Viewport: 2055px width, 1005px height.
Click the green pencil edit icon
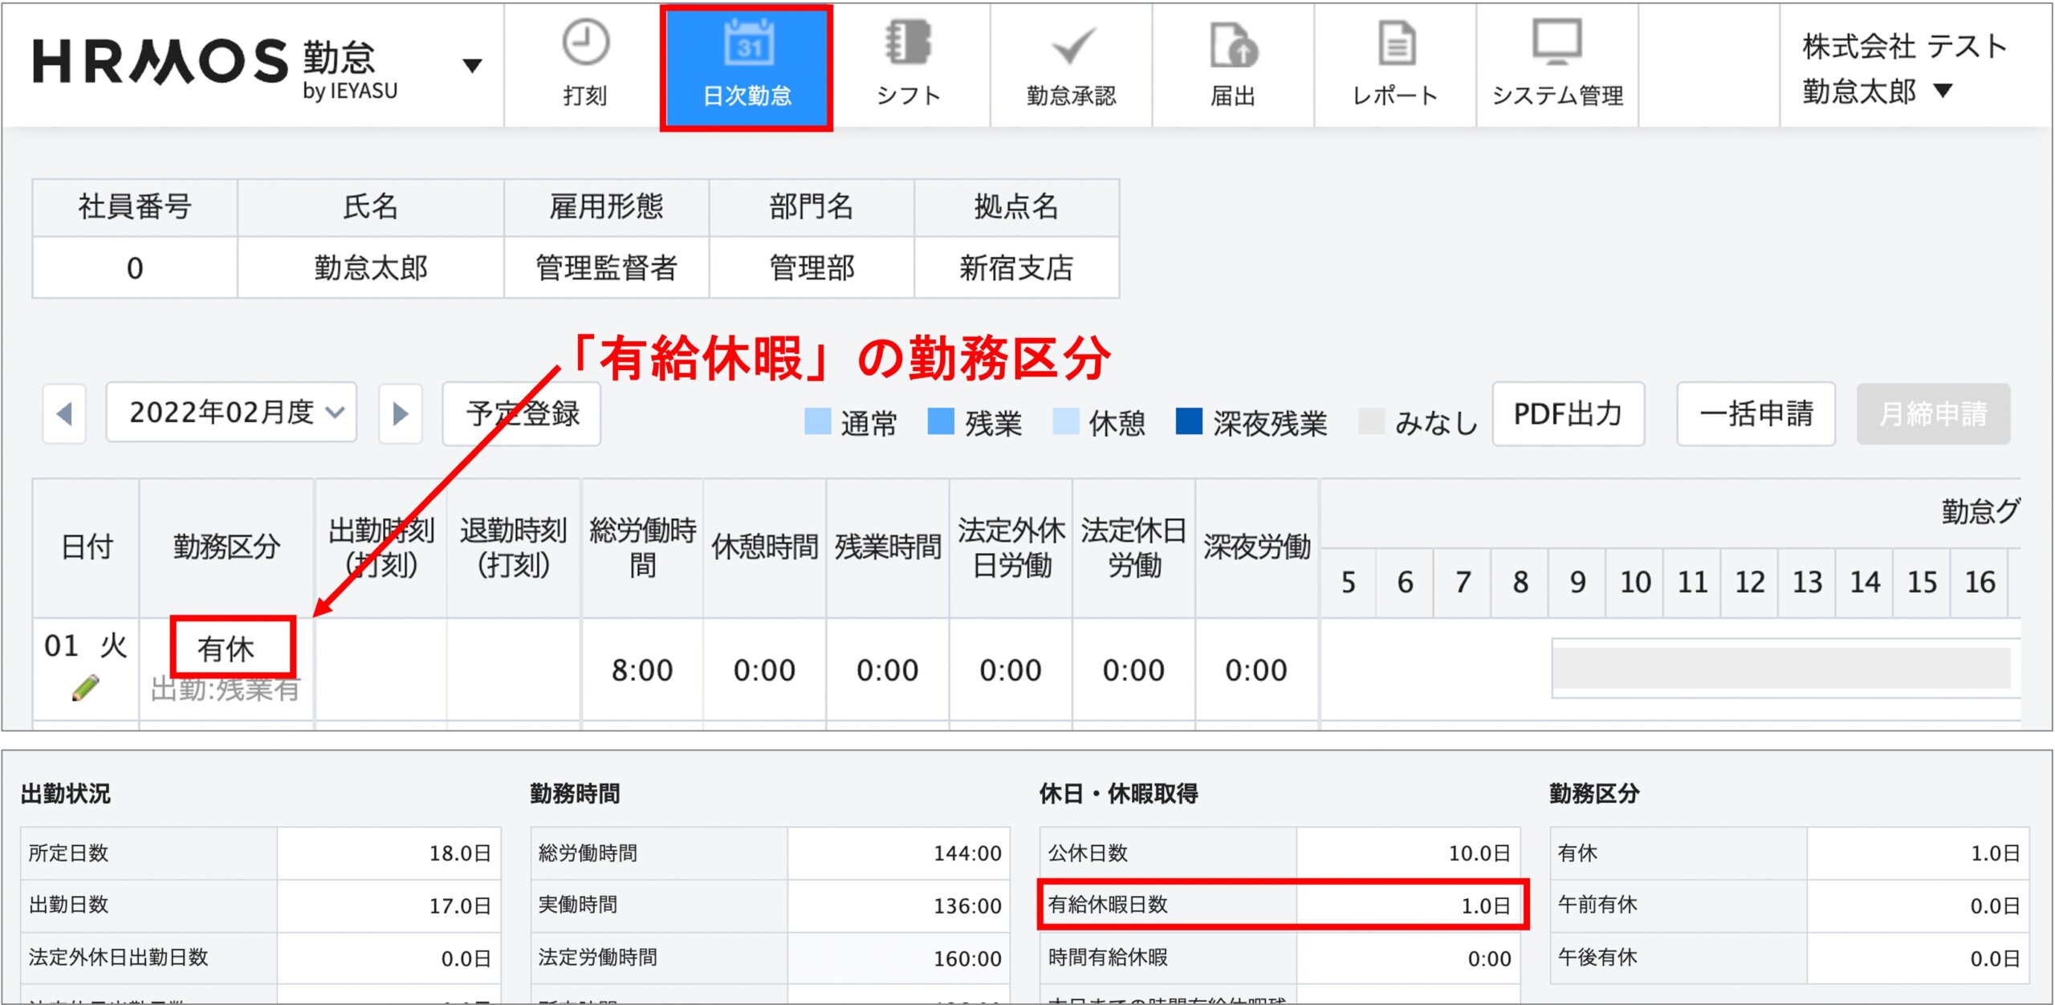[85, 688]
